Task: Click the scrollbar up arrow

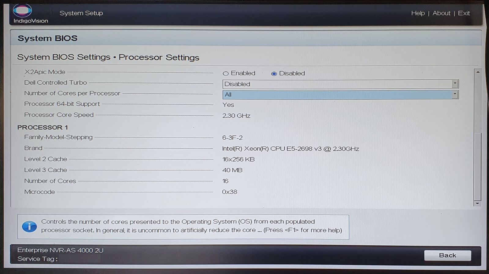Action: click(x=478, y=72)
